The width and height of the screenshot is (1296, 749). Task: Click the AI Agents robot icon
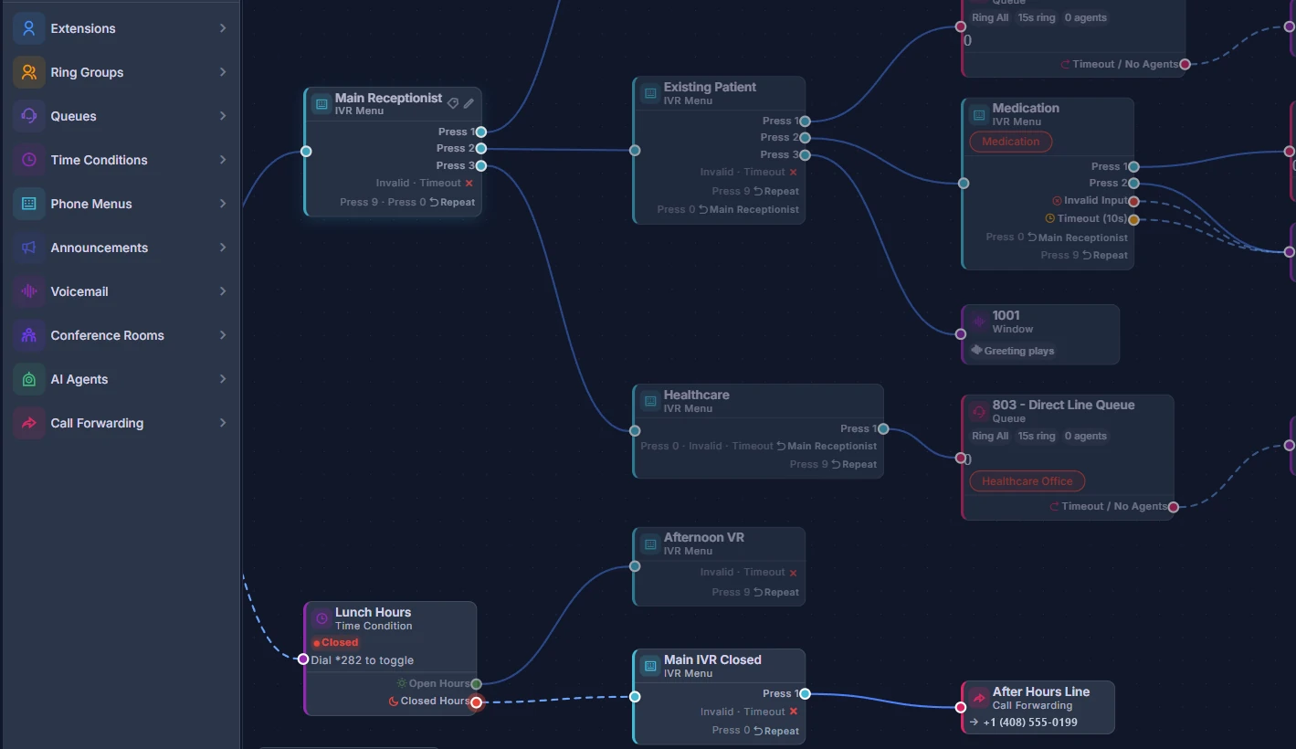[29, 379]
